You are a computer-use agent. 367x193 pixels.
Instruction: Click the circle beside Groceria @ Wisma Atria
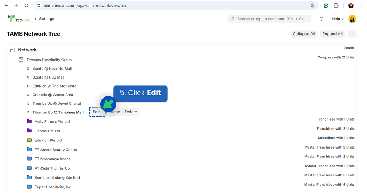28,95
